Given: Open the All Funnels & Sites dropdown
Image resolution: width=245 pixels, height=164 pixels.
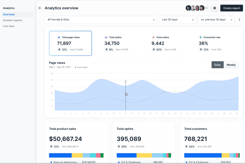Looking at the screenshot, I should [x=101, y=20].
